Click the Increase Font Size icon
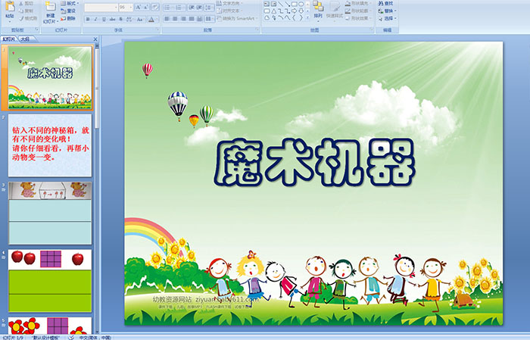The width and height of the screenshot is (530, 340). tap(139, 8)
